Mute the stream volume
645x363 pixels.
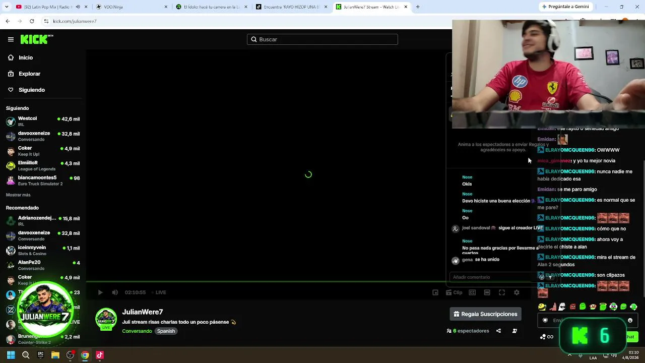click(115, 292)
